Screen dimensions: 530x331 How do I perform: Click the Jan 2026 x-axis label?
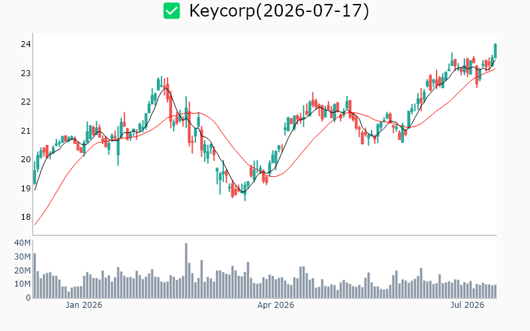[x=84, y=305]
